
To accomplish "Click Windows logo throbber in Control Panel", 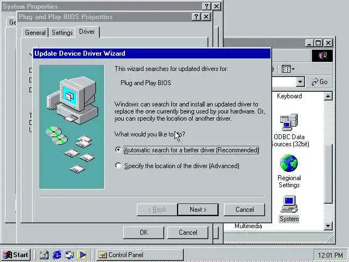I will pos(322,56).
